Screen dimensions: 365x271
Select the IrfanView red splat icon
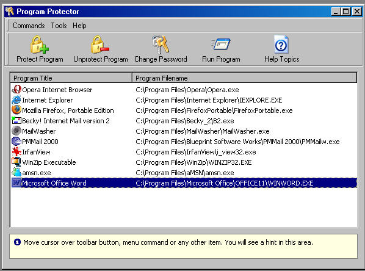pyautogui.click(x=16, y=152)
